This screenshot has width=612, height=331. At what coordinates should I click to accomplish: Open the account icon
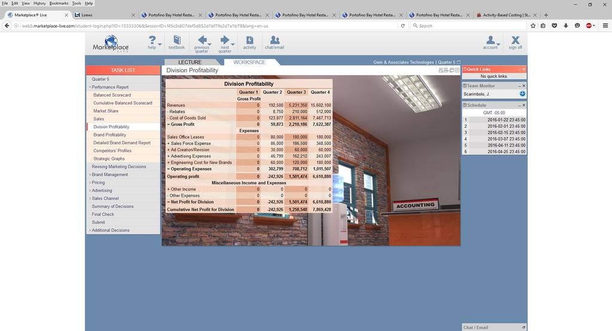tap(490, 42)
